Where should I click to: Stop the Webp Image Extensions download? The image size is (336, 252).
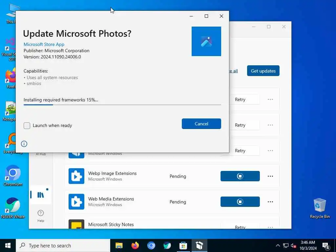click(240, 176)
